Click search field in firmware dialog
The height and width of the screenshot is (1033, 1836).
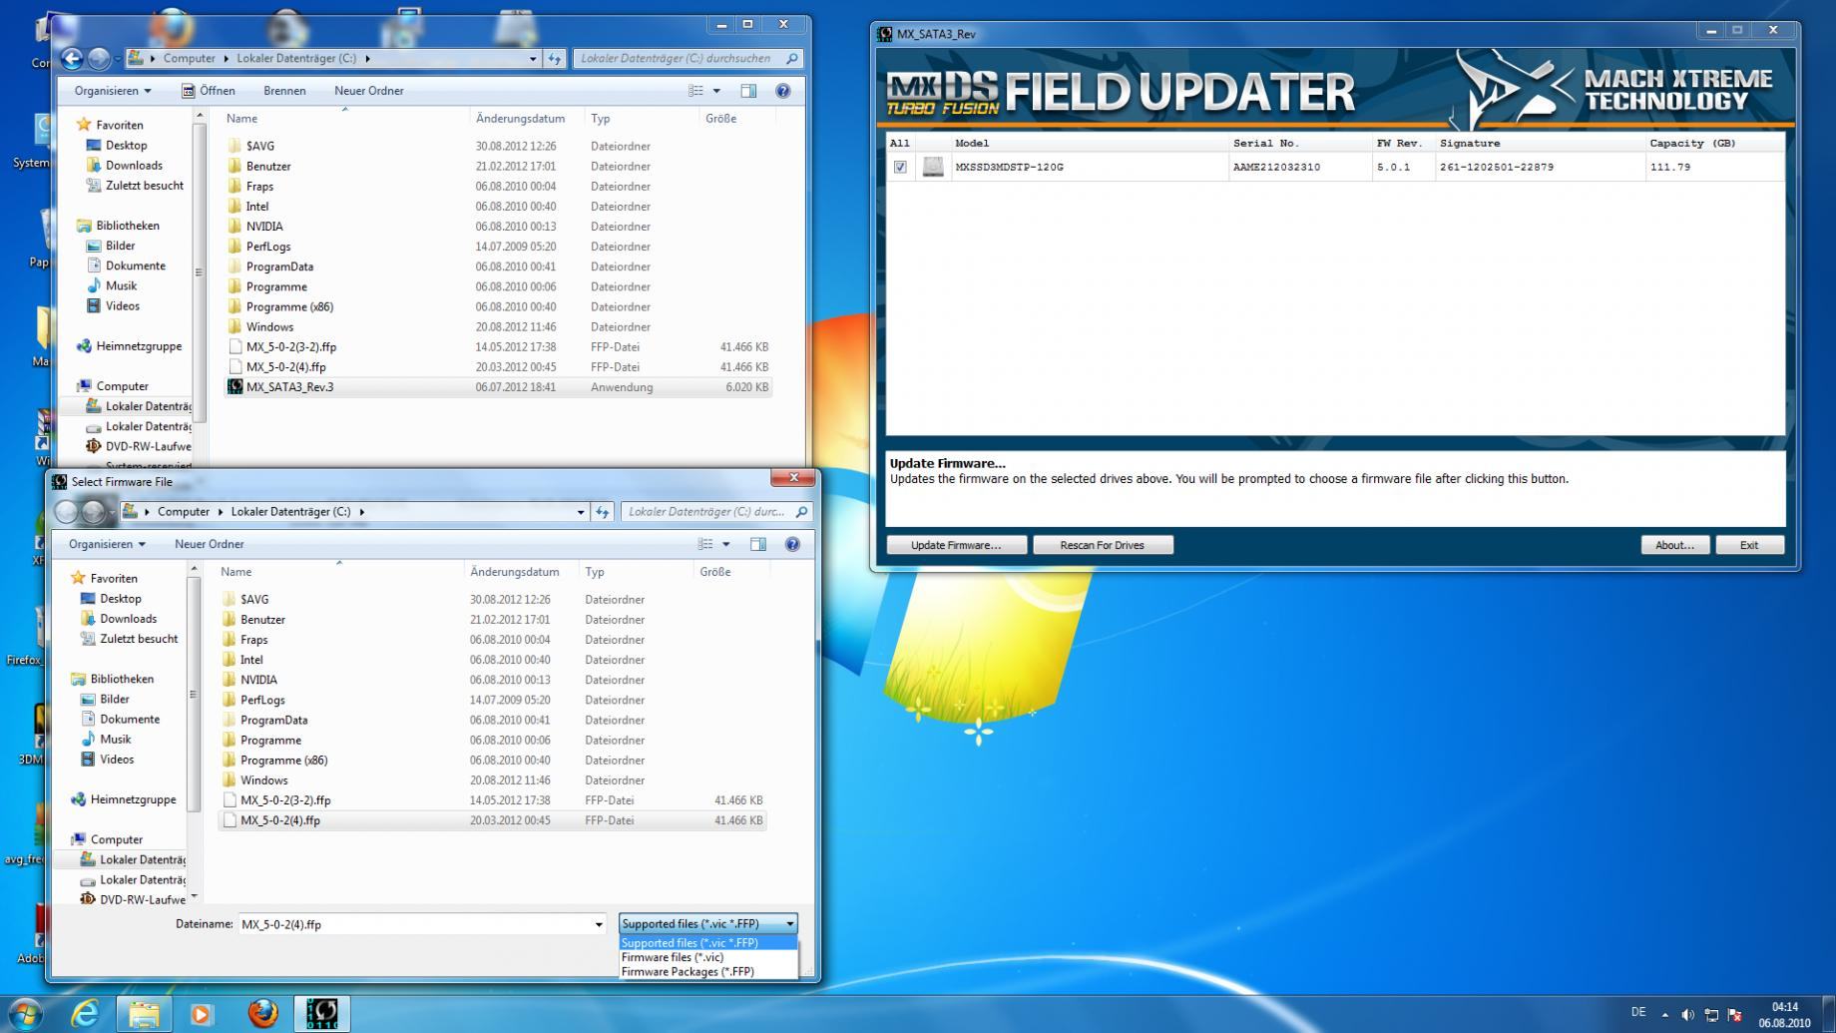click(716, 512)
